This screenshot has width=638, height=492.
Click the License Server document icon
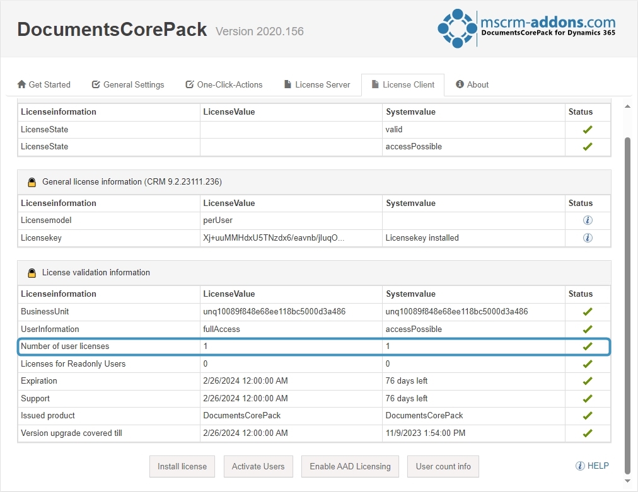[x=287, y=84]
